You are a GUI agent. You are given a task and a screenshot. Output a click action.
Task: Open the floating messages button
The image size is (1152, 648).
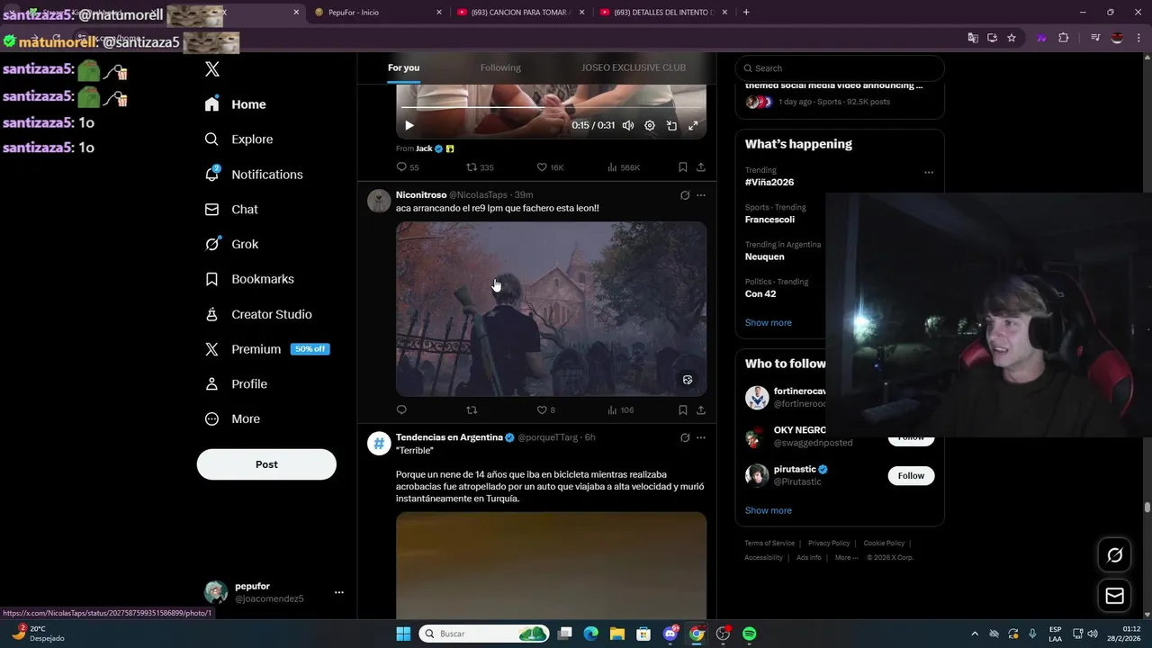(1114, 596)
